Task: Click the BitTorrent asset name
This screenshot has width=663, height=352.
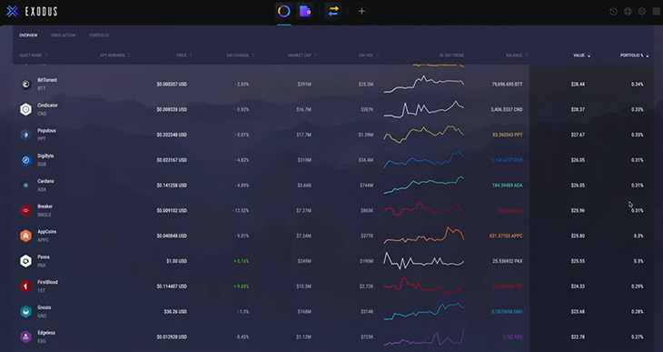Action: click(47, 80)
